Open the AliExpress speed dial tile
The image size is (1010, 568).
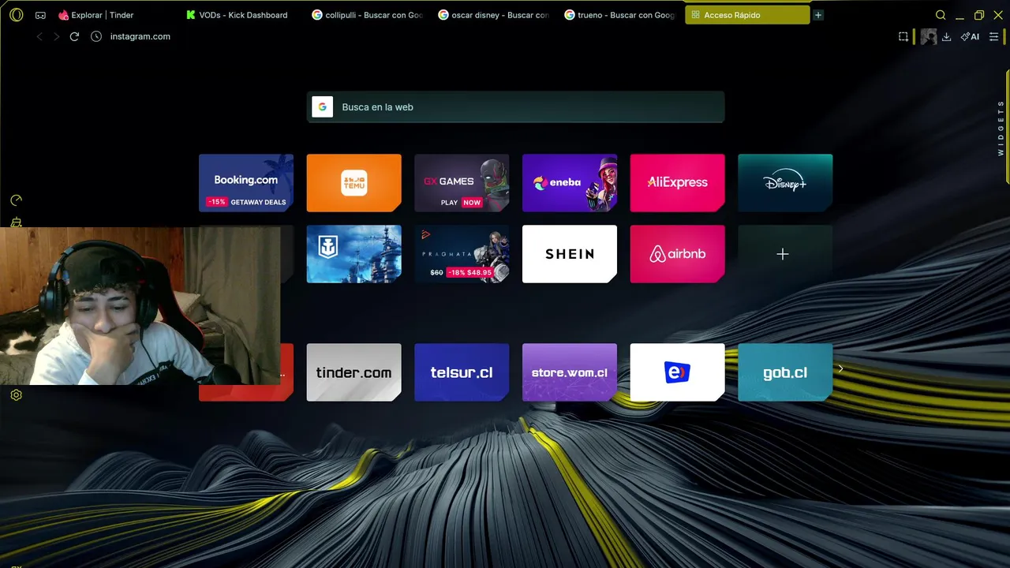(x=677, y=183)
